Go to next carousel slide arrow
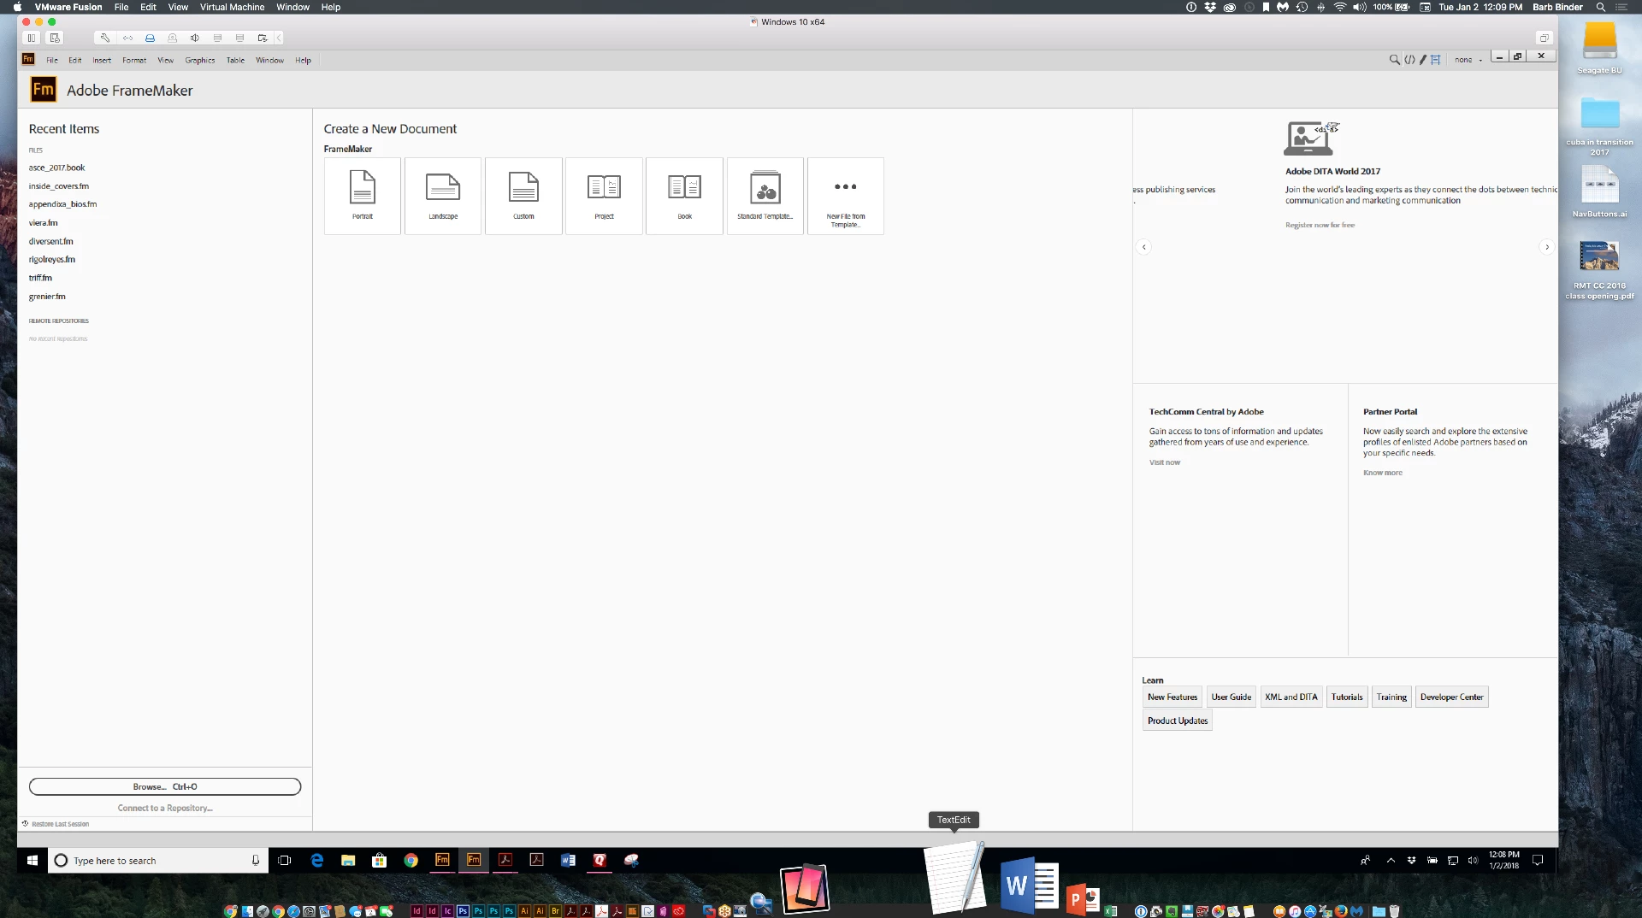The height and width of the screenshot is (918, 1642). click(1546, 247)
